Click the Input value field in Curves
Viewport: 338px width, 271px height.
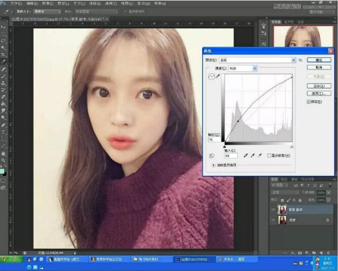coord(231,156)
